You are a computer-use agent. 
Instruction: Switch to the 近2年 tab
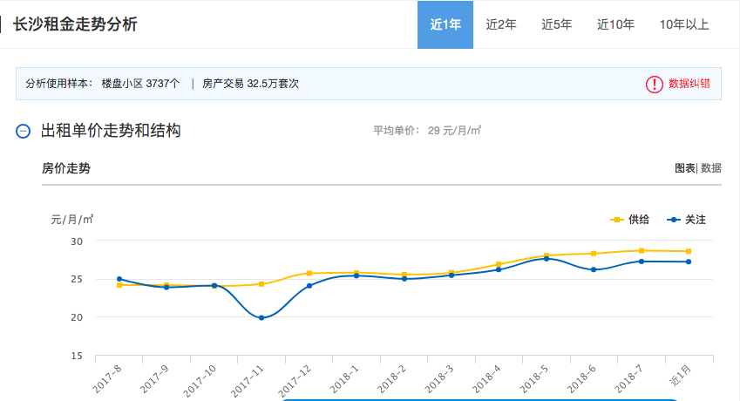[501, 24]
